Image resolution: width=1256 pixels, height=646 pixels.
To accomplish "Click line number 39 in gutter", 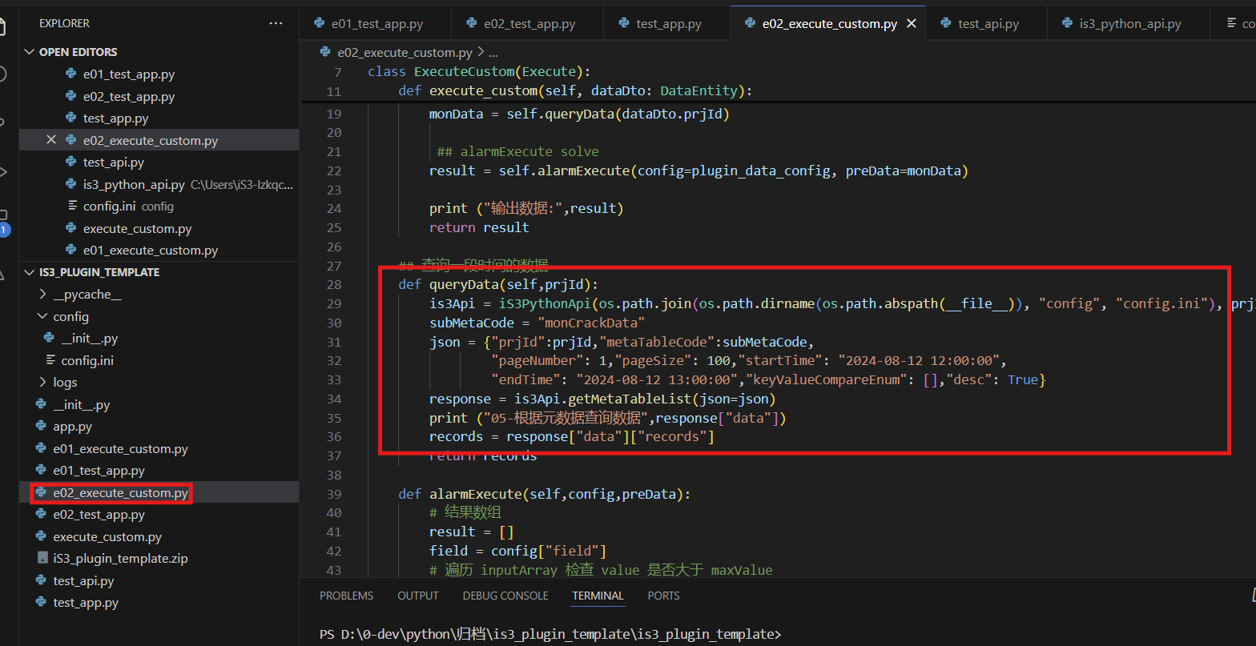I will (332, 494).
